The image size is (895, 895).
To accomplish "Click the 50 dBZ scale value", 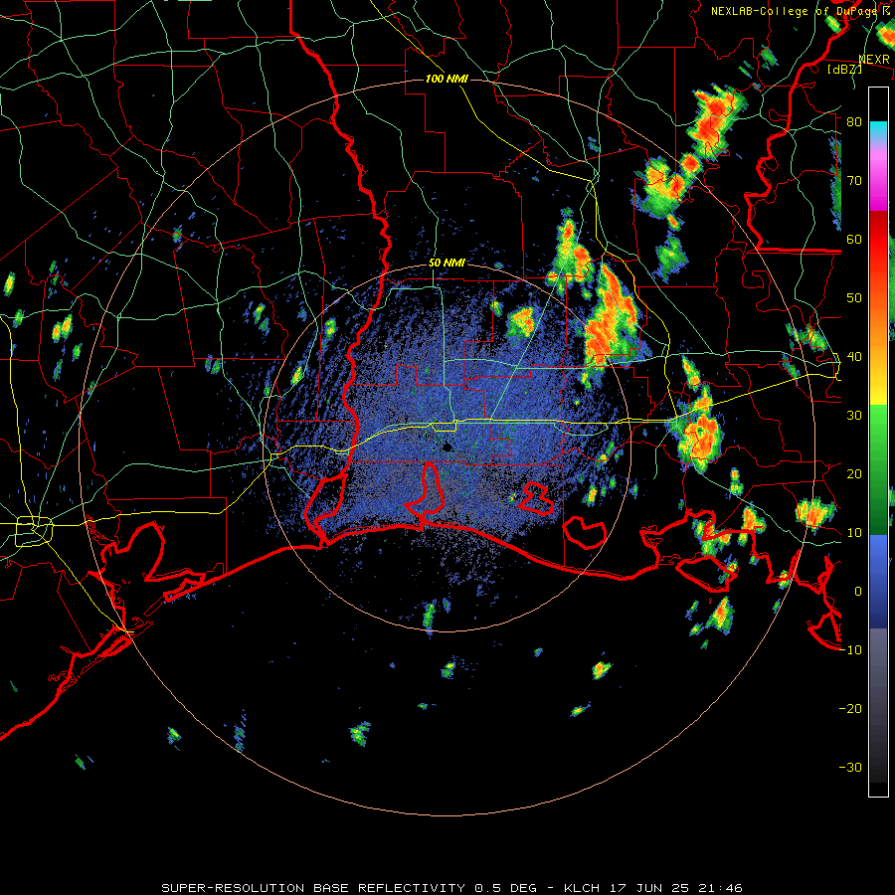I will coord(854,298).
